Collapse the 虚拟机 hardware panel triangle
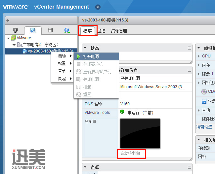215x174 pixels. [198, 48]
